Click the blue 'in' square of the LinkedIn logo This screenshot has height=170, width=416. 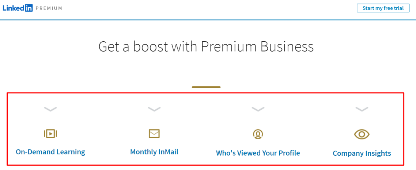click(29, 8)
